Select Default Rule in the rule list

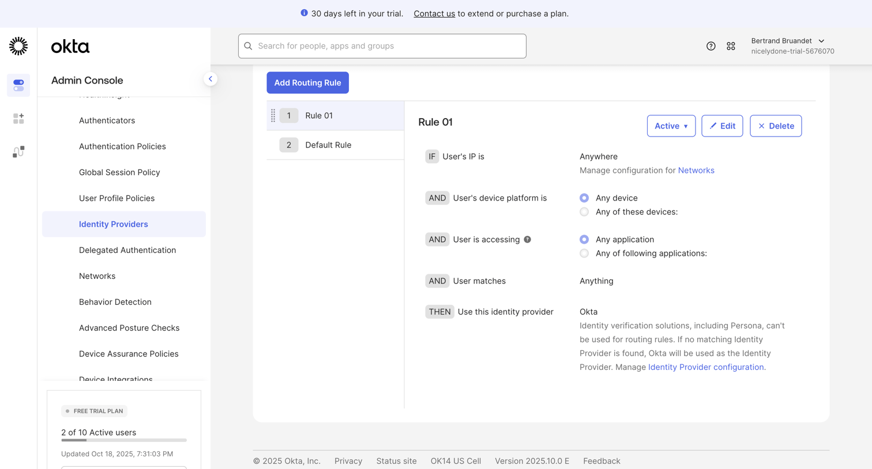tap(336, 145)
